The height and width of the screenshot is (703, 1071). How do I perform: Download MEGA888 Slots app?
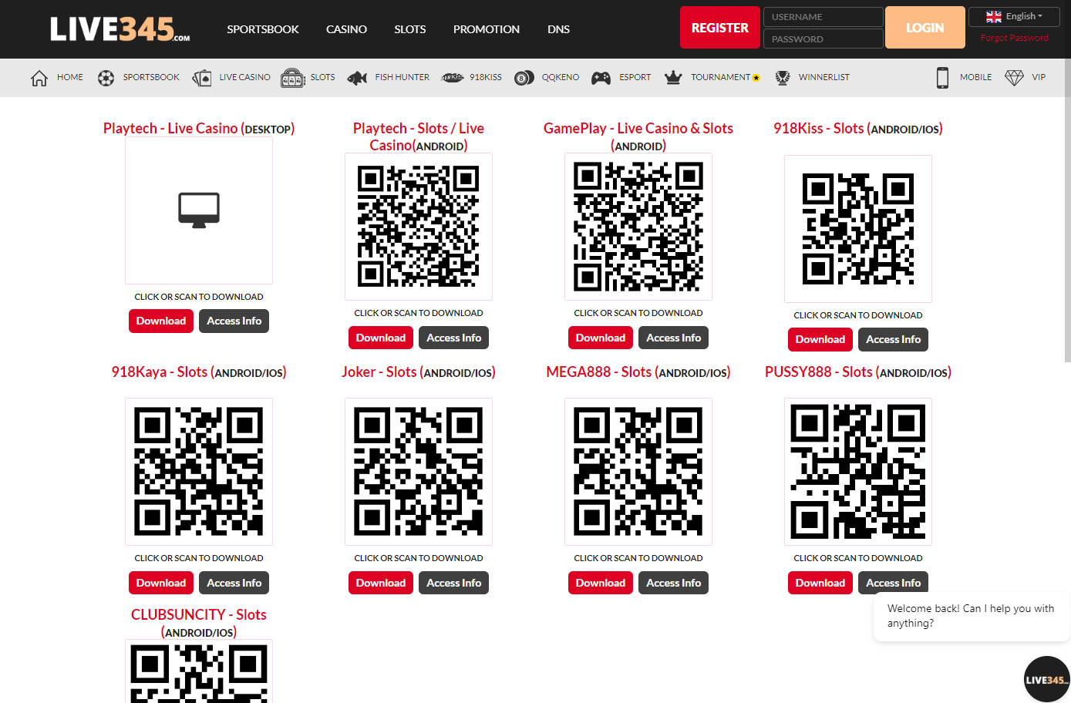coord(601,583)
